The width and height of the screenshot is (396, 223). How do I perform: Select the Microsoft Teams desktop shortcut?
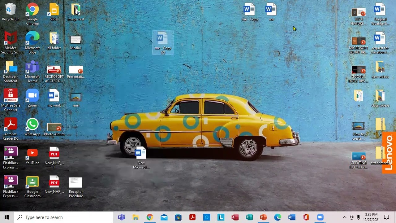(32, 72)
